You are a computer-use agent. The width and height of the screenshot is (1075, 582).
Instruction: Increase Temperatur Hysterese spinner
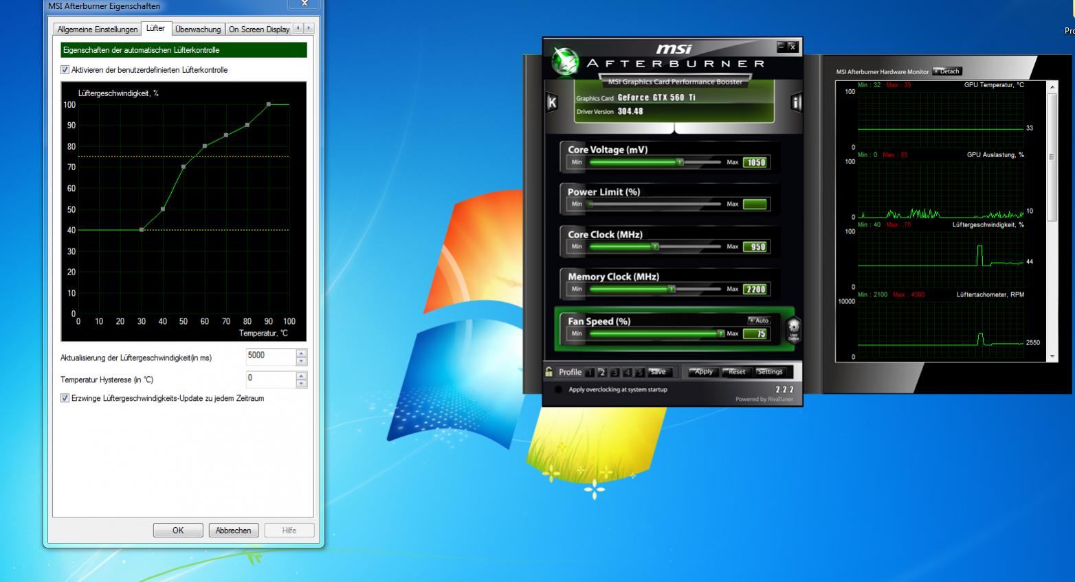pos(301,375)
